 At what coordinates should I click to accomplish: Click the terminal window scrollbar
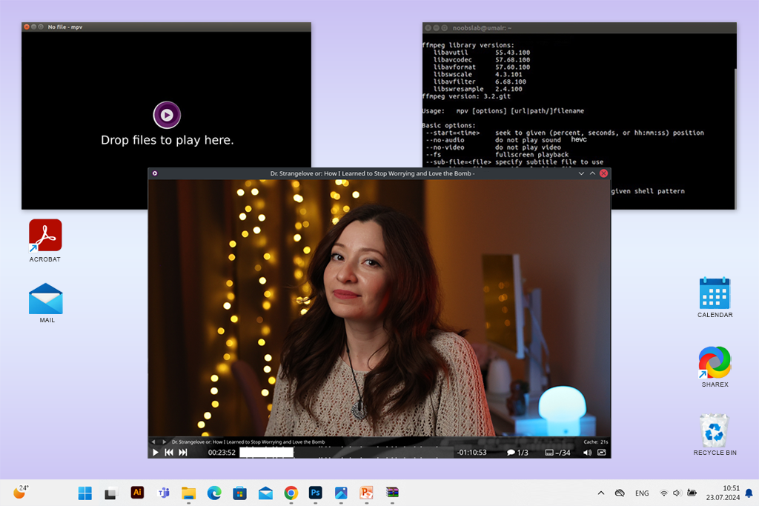click(735, 139)
